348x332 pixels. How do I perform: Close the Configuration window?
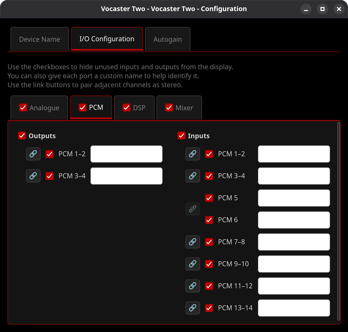pyautogui.click(x=339, y=9)
